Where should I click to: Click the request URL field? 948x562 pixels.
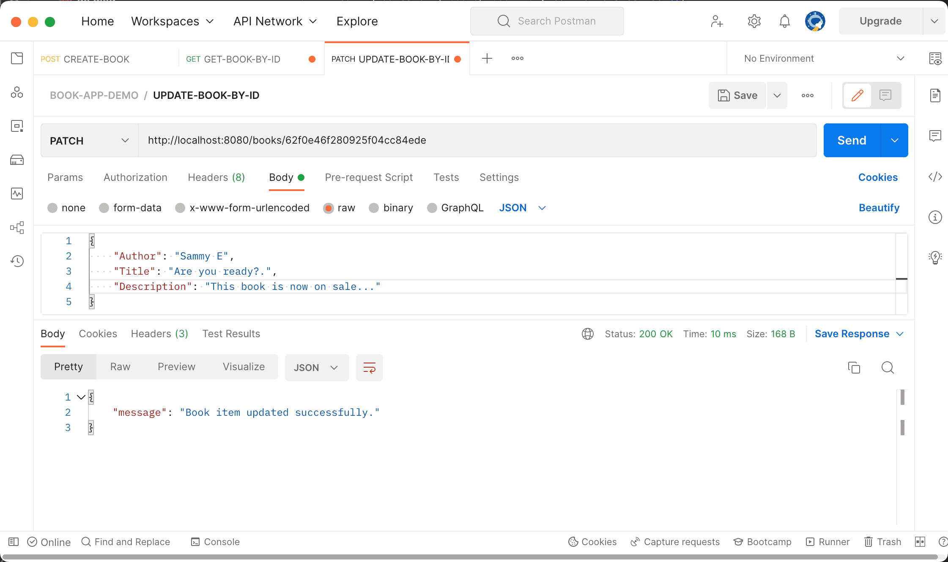tap(477, 140)
